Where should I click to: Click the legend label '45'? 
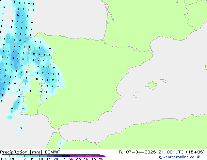(93, 159)
